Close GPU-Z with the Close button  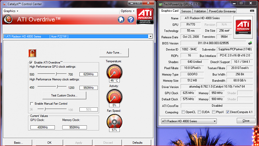246,121
